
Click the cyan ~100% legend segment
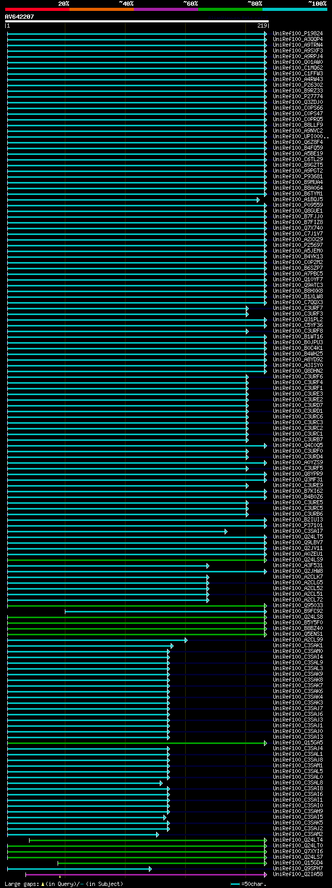pyautogui.click(x=295, y=9)
